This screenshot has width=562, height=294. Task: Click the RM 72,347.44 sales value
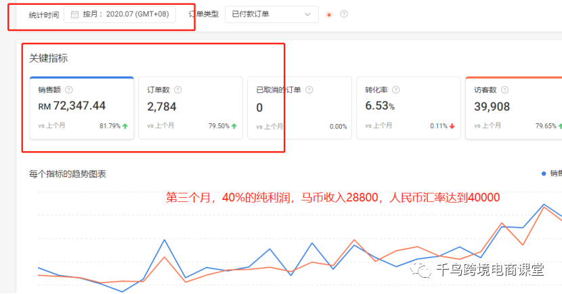[x=72, y=106]
